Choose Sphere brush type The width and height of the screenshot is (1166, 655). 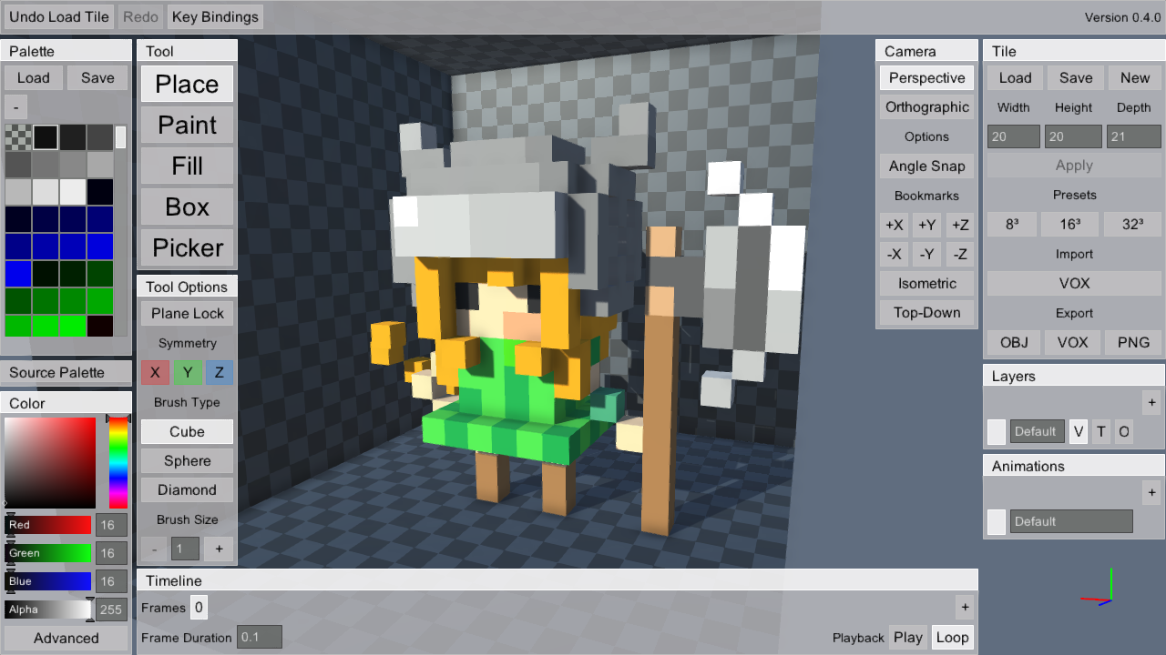click(187, 460)
